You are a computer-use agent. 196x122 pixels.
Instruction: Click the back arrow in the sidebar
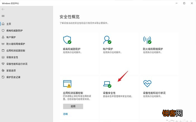[3, 9]
